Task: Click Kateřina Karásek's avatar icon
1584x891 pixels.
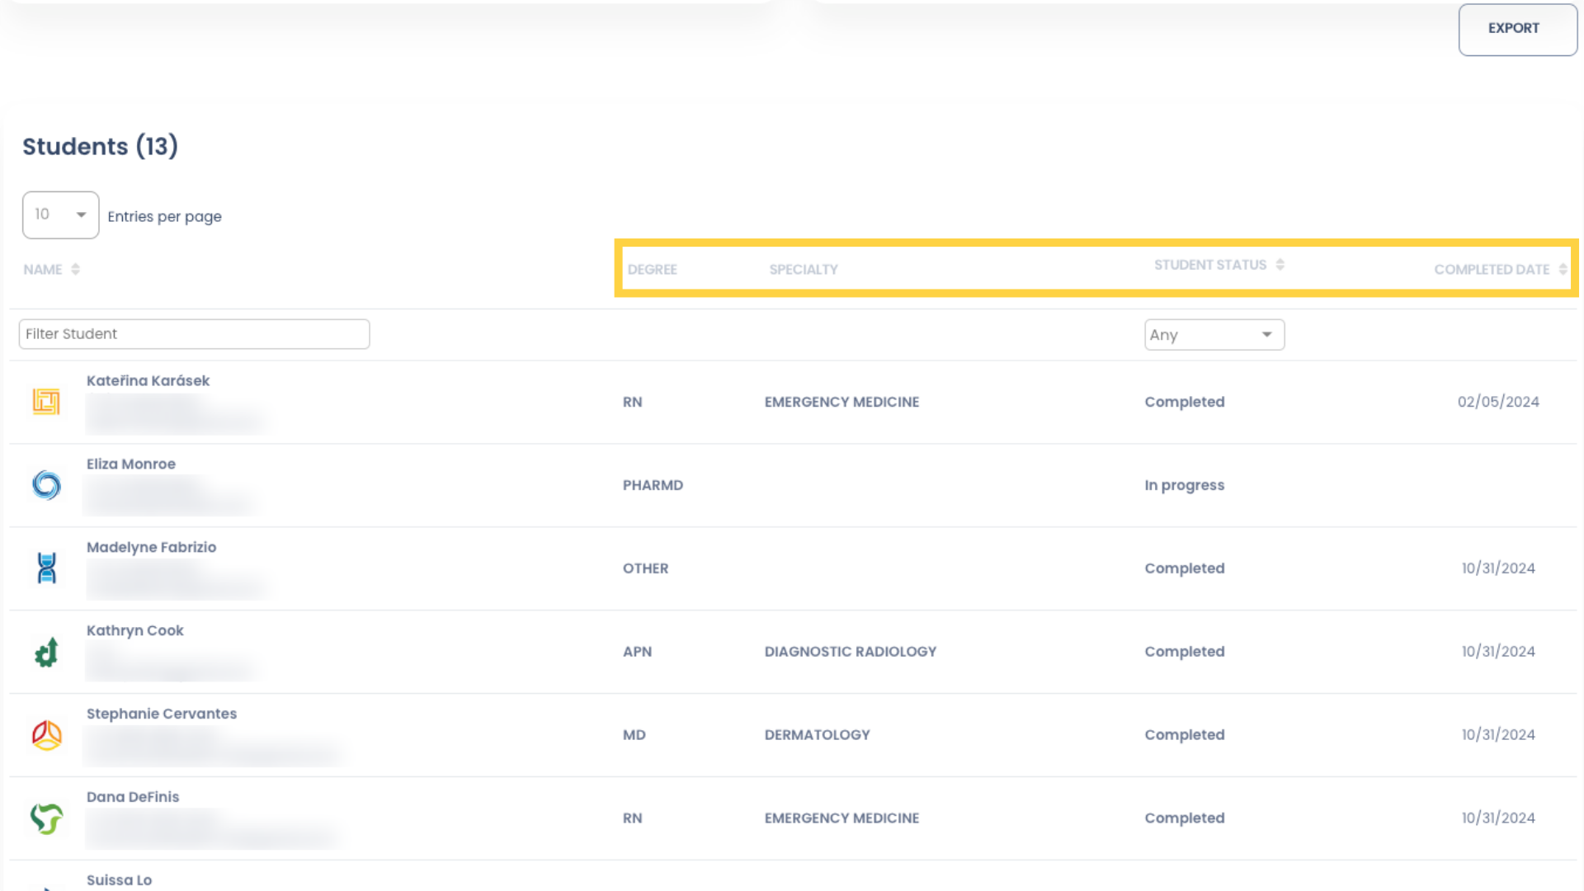Action: [x=46, y=402]
